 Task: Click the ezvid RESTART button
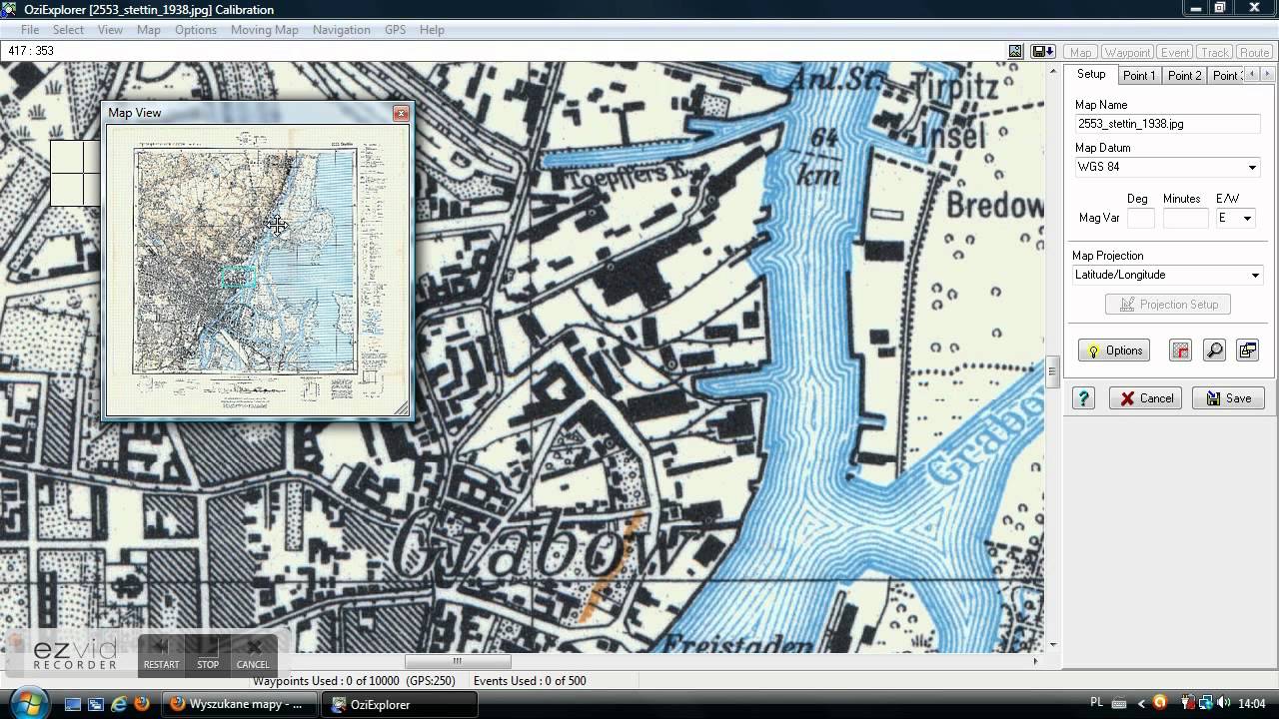click(161, 655)
